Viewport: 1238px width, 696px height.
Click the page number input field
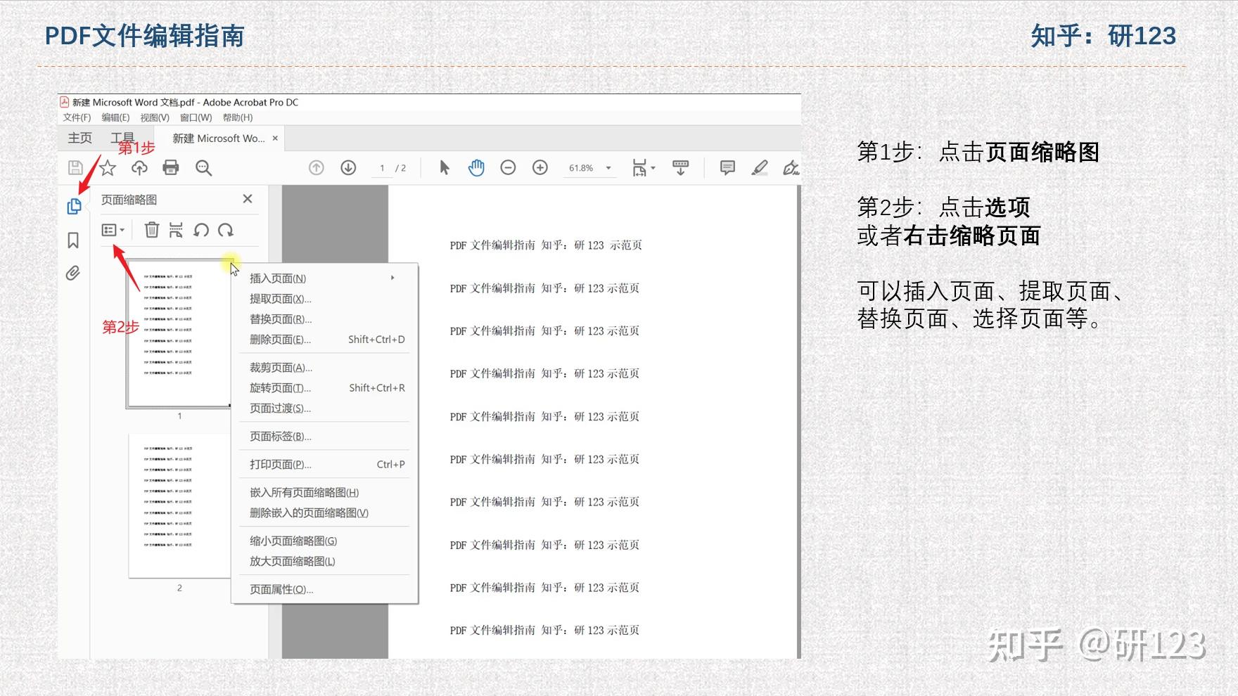coord(382,168)
